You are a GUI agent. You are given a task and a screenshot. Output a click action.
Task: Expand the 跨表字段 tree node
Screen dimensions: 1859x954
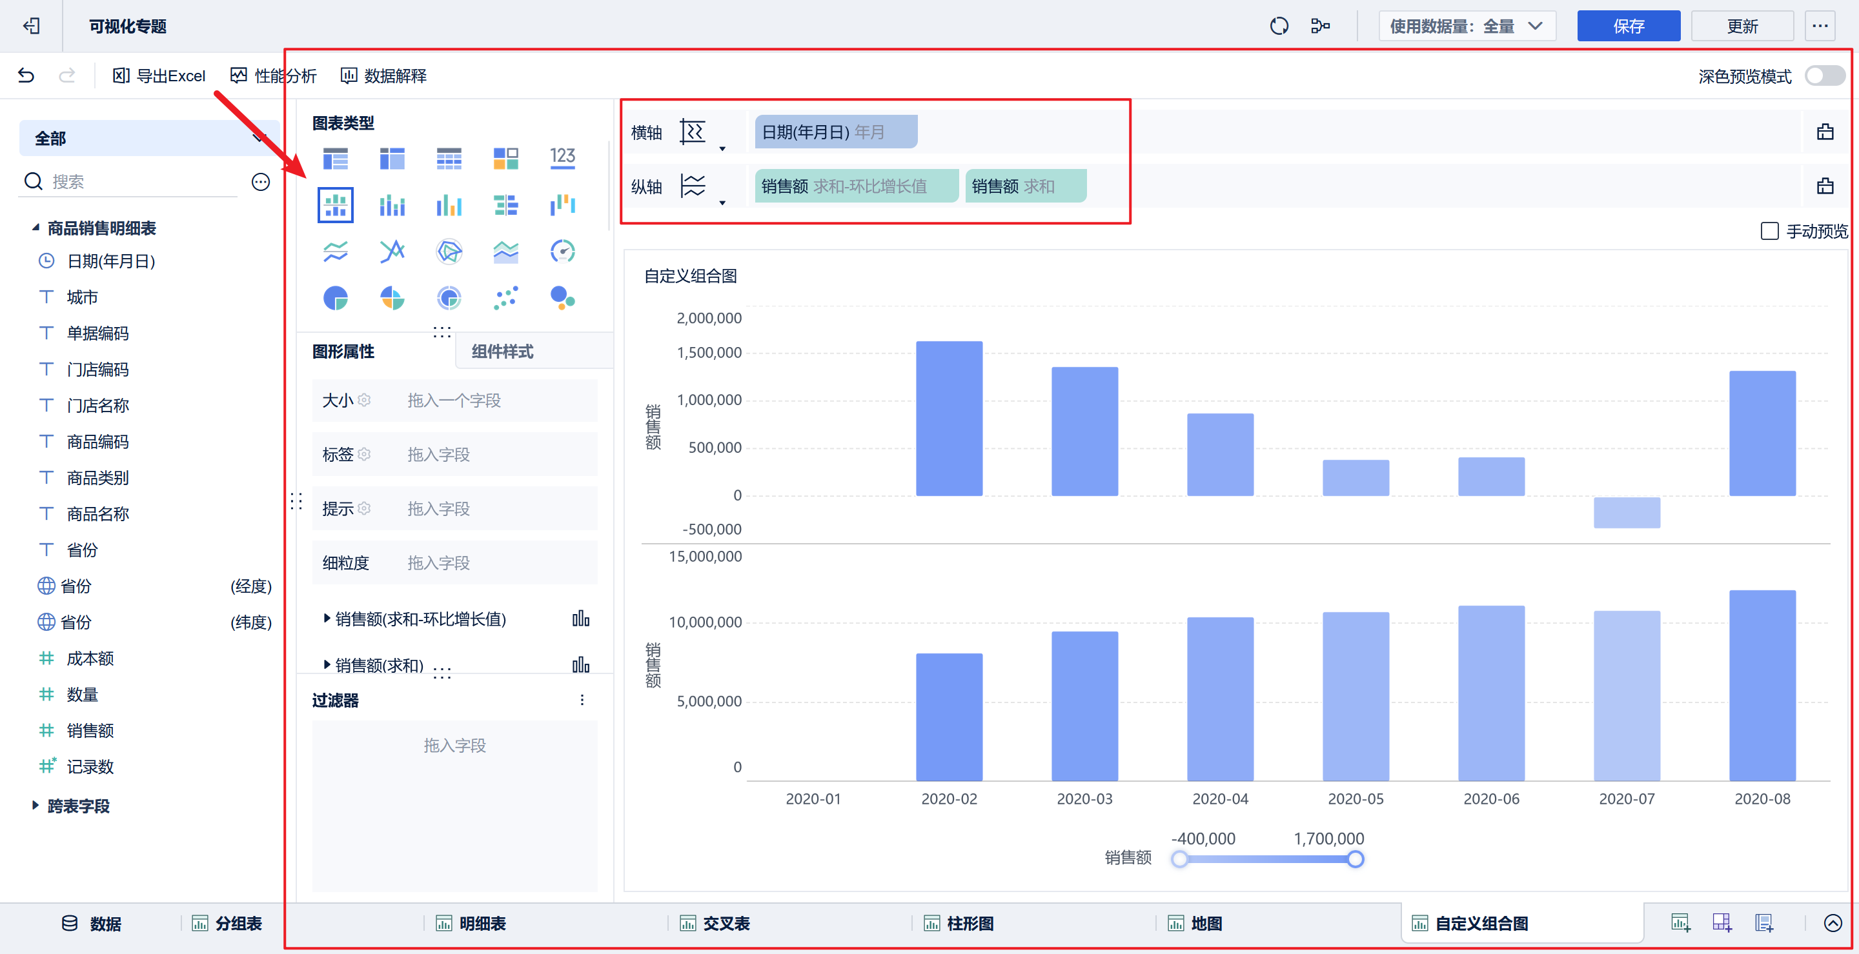tap(36, 806)
